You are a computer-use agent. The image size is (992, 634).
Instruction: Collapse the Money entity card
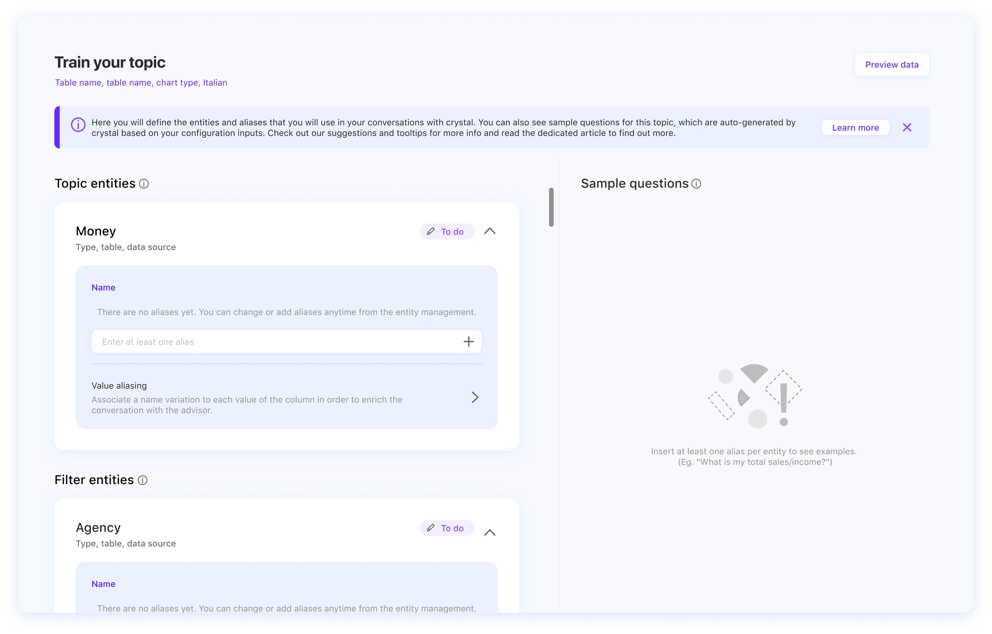tap(490, 231)
